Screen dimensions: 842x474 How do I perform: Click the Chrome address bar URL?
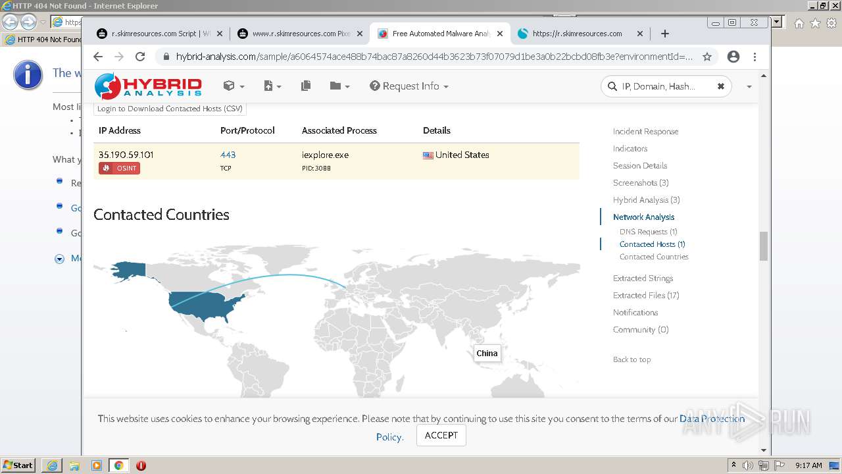(x=434, y=57)
